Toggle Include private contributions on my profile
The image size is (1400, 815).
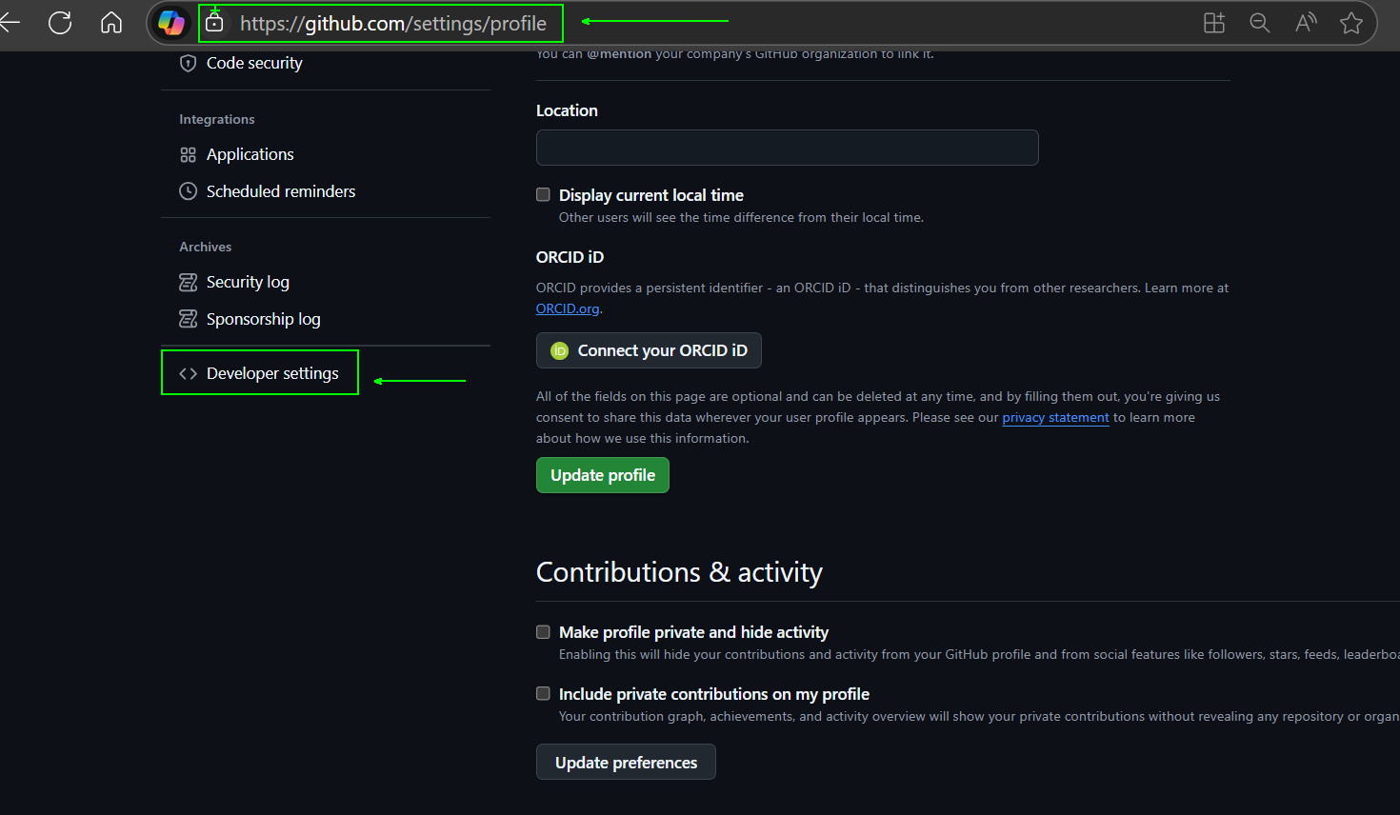coord(544,694)
